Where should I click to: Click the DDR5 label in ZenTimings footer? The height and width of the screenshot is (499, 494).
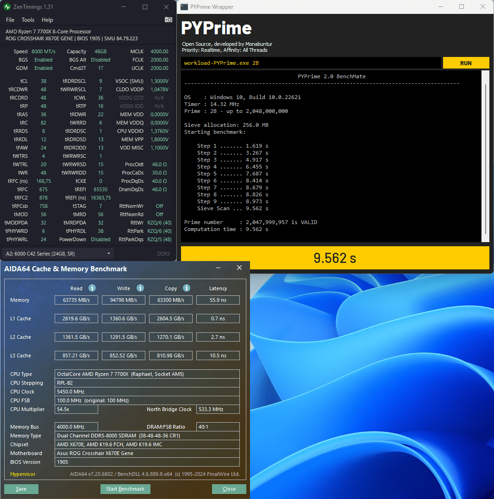(x=163, y=254)
